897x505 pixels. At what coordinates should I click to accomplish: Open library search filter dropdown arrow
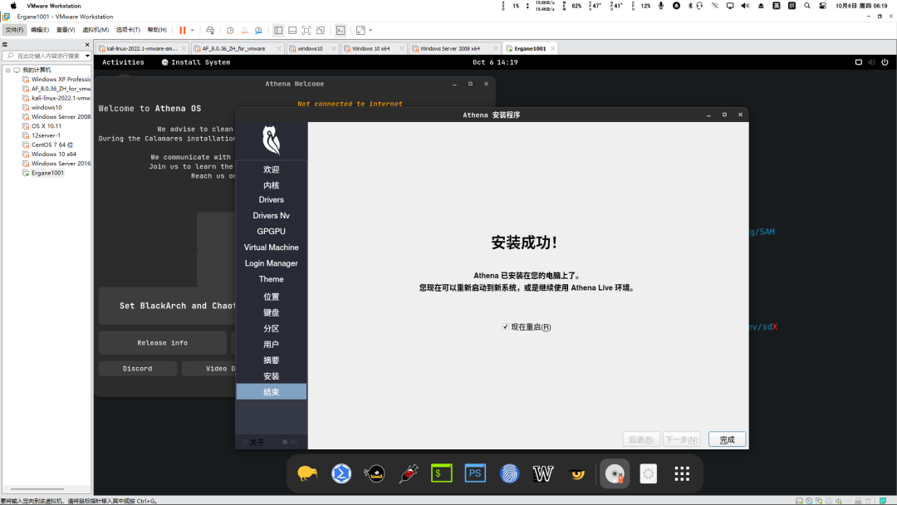[x=87, y=56]
